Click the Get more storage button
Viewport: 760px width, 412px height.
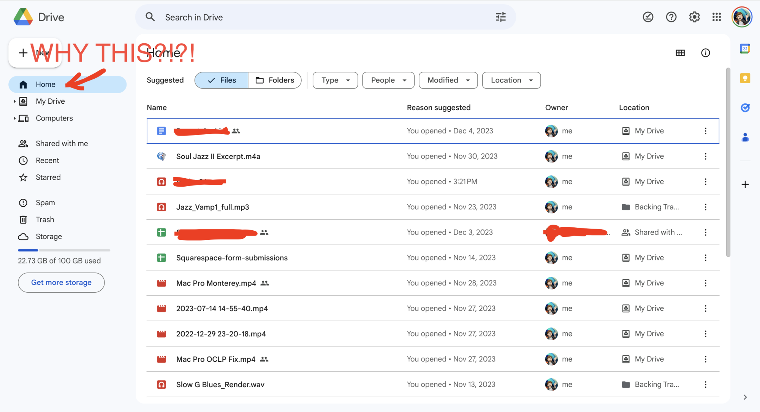pyautogui.click(x=61, y=282)
